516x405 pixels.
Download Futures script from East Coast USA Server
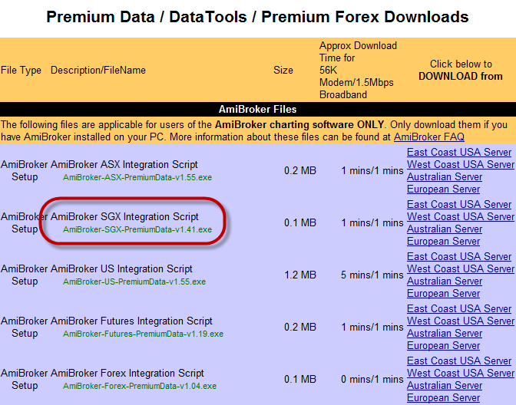pyautogui.click(x=459, y=308)
